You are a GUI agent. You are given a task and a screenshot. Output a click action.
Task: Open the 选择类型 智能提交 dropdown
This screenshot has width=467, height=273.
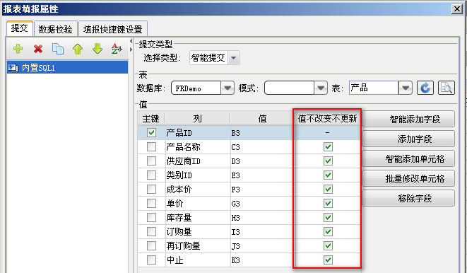(x=234, y=58)
